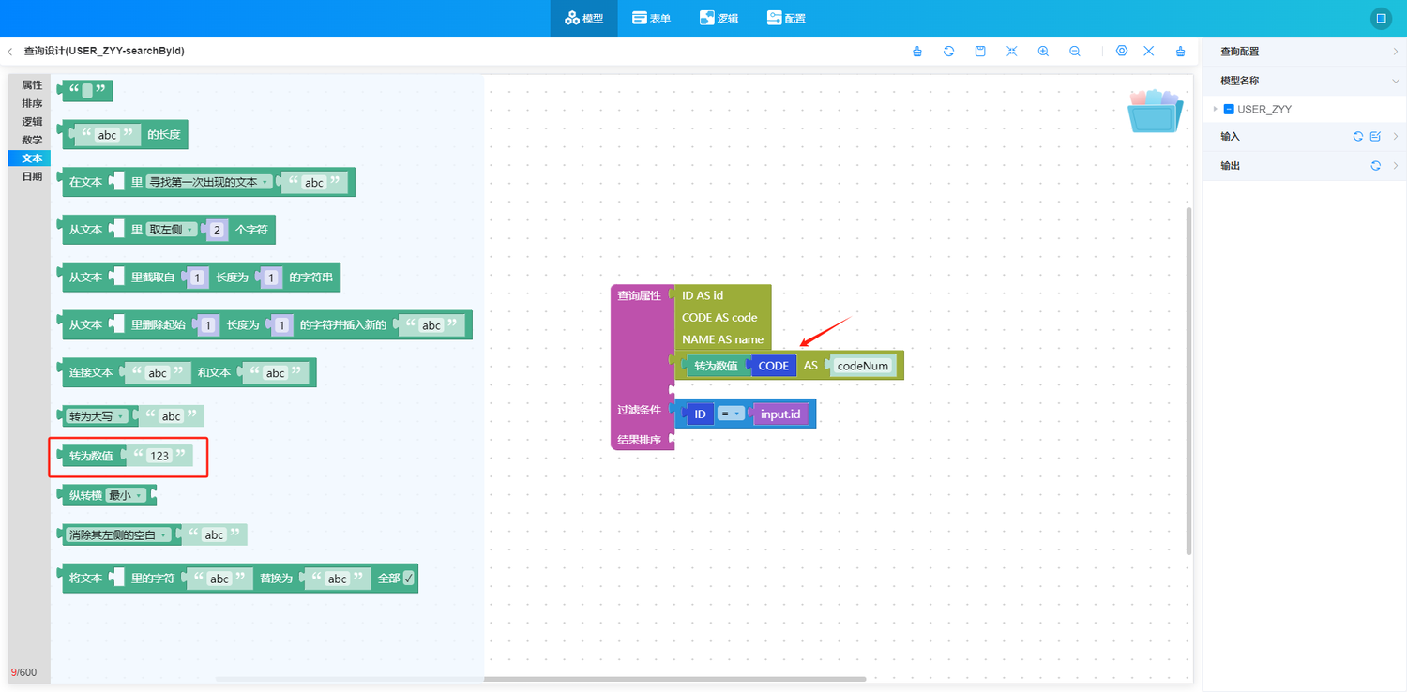Open the 转为大写 dropdown
Viewport: 1407px width, 692px height.
point(96,416)
